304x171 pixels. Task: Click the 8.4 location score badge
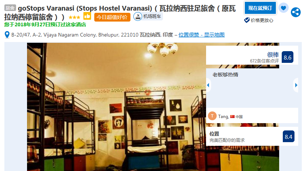pyautogui.click(x=289, y=137)
